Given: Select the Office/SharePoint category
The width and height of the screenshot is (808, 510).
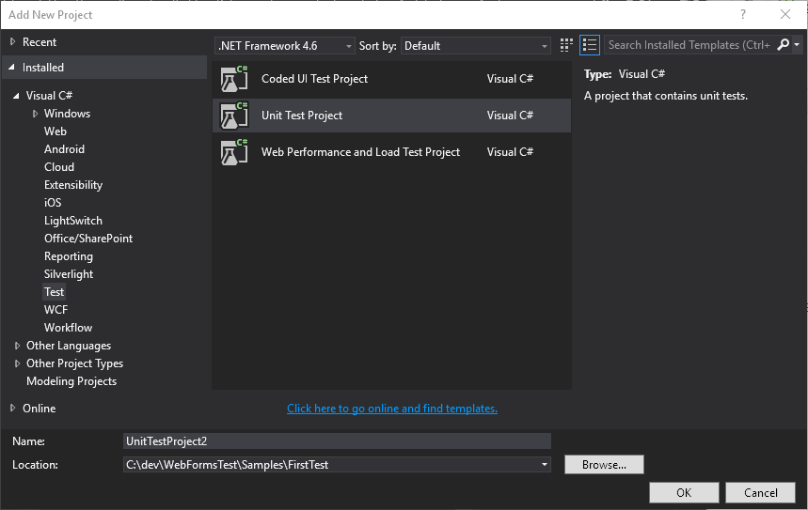Looking at the screenshot, I should [x=88, y=239].
